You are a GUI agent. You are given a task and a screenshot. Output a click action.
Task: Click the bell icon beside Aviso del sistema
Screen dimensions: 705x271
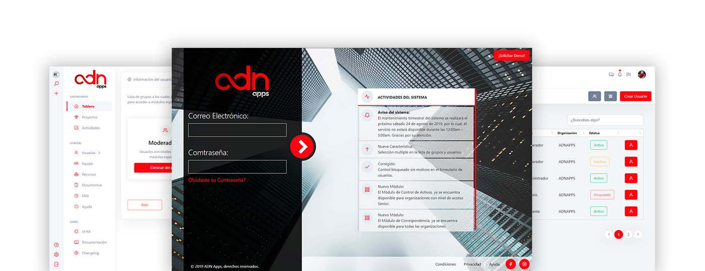(x=367, y=115)
